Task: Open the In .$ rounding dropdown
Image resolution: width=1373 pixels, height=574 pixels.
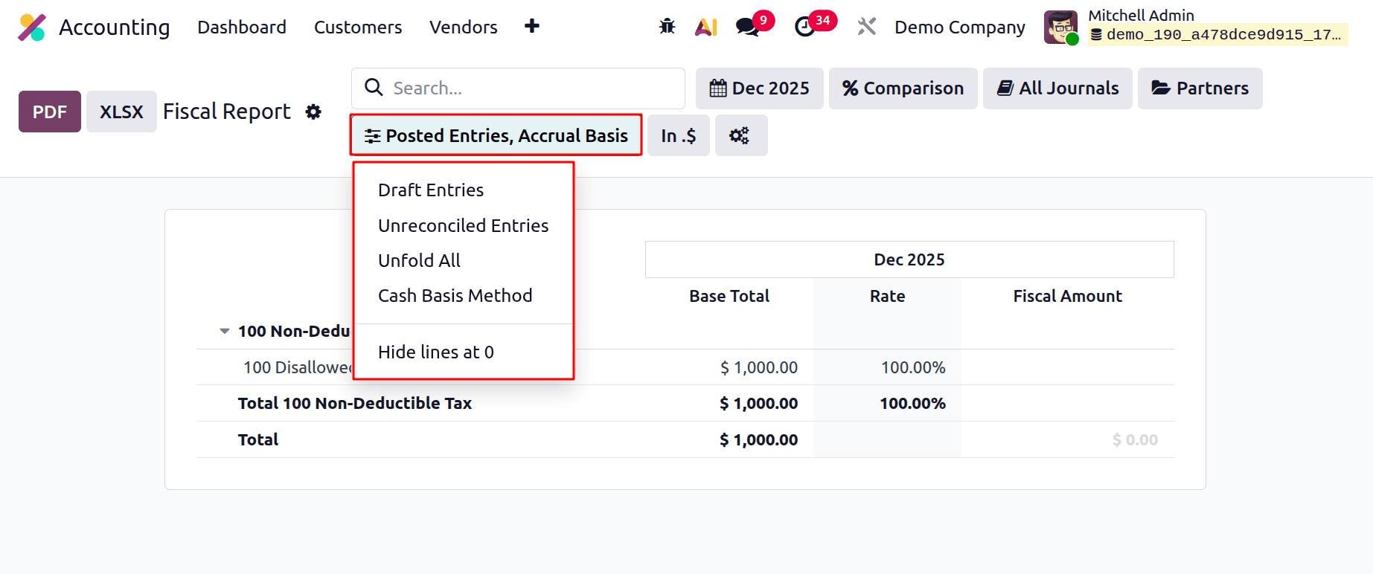Action: pos(678,135)
